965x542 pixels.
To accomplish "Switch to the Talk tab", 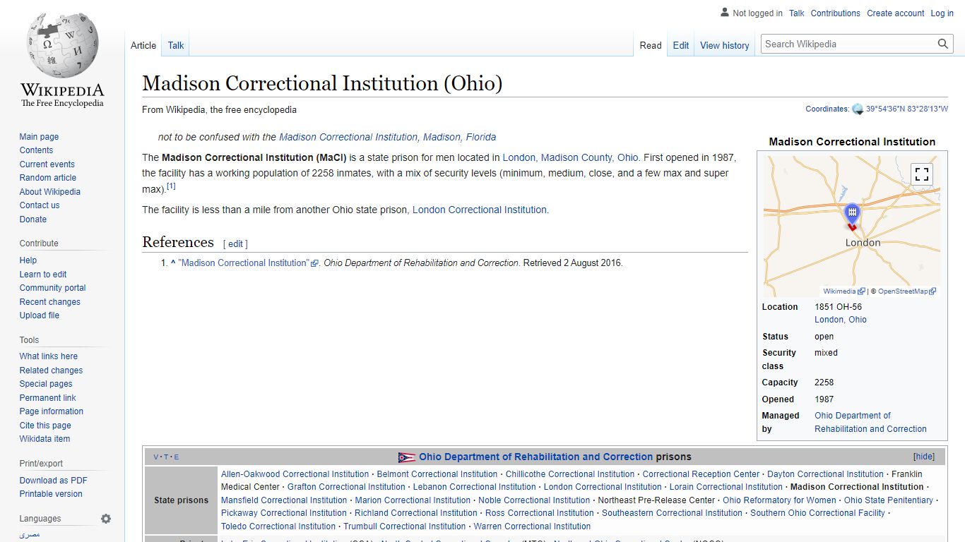I will point(176,45).
